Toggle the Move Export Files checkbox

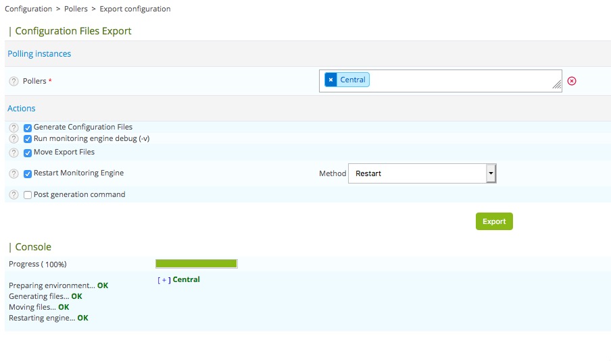point(28,152)
